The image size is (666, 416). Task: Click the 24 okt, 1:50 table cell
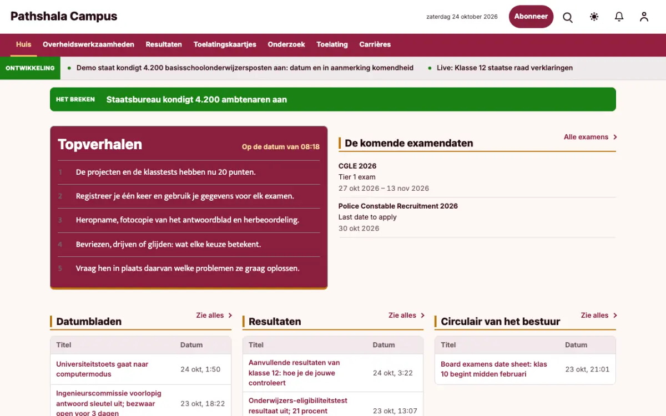(200, 369)
